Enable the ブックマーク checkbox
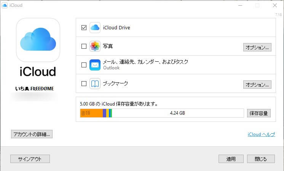284x171 pixels. pyautogui.click(x=84, y=83)
